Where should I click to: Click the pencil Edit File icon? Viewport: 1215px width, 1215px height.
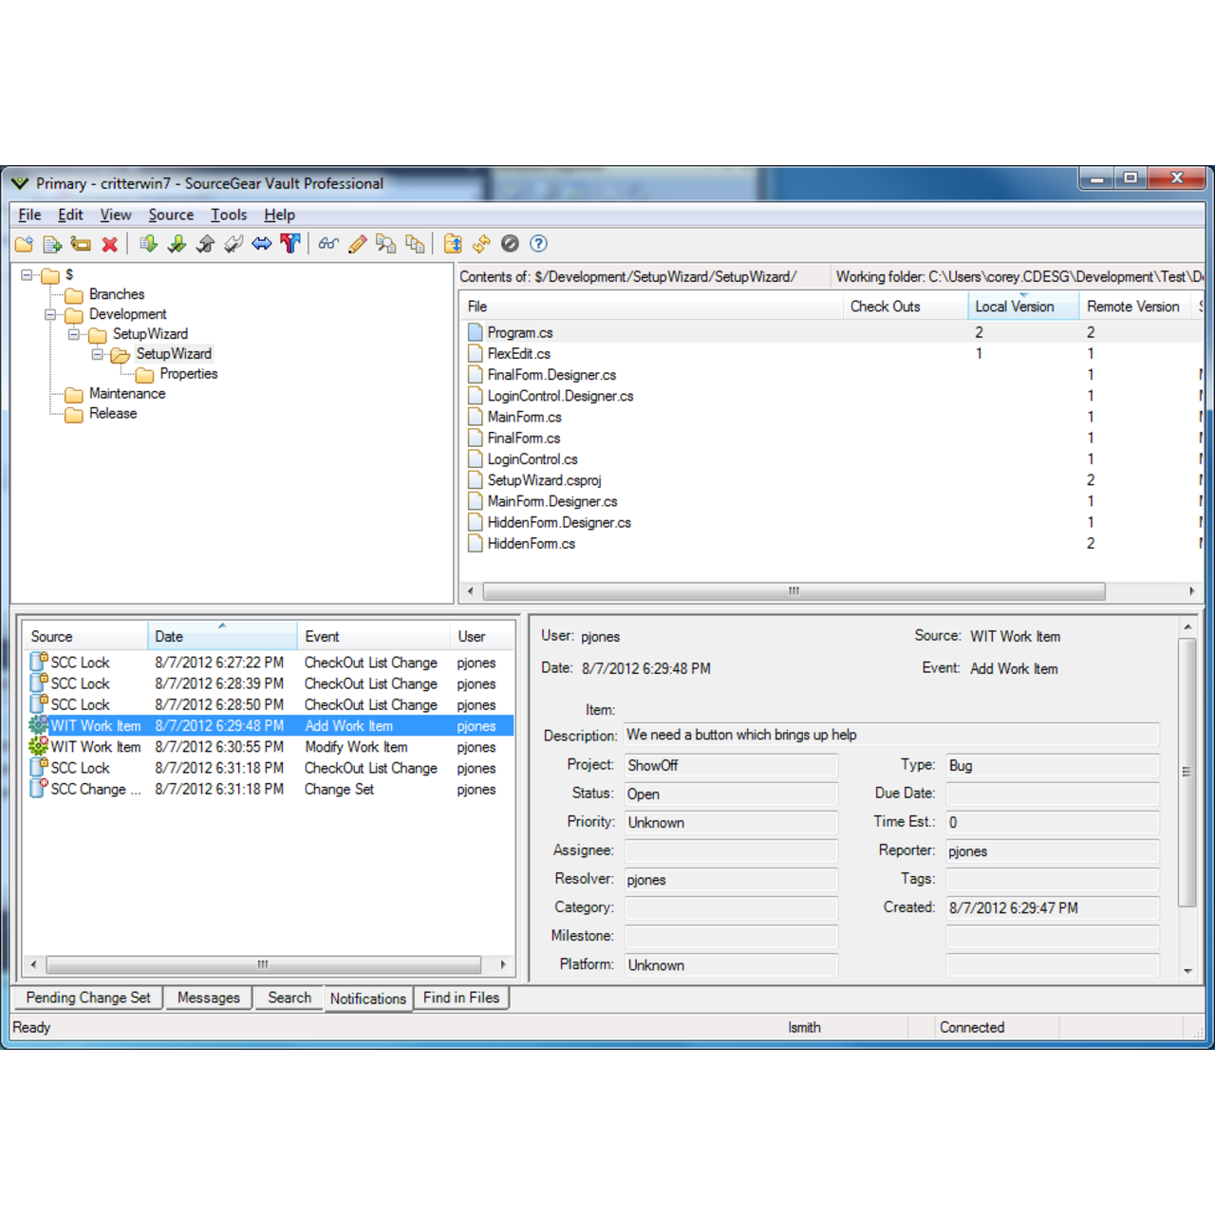click(357, 244)
